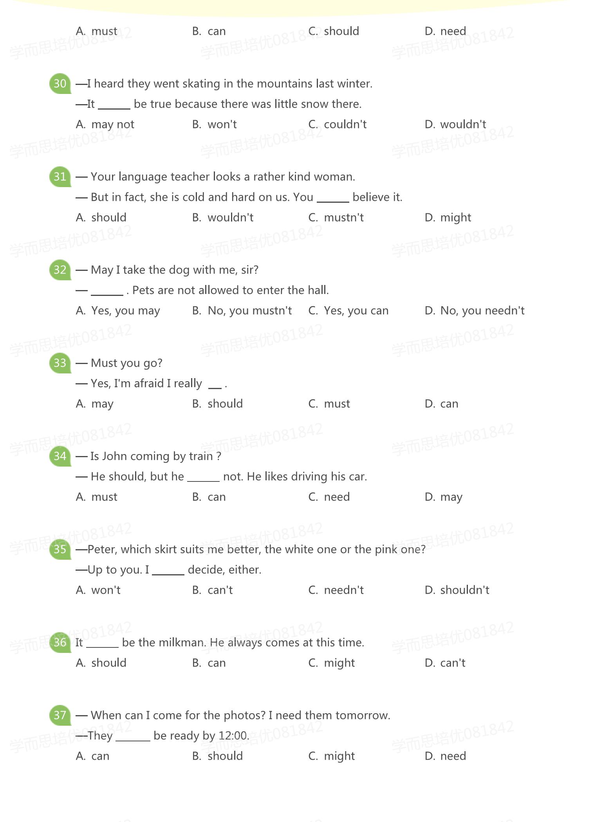The image size is (603, 822).
Task: Click the green question 37 number badge
Action: [60, 715]
